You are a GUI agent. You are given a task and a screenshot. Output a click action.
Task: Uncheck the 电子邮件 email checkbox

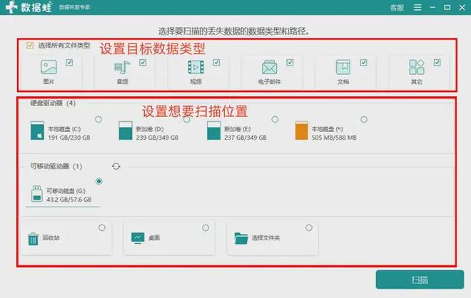290,63
